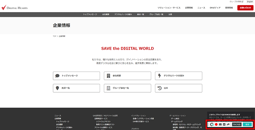Switch language with the English button
The height and width of the screenshot is (130, 255).
tap(250, 2)
